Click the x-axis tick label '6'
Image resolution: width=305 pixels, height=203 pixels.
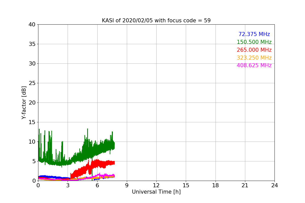pos(97,185)
